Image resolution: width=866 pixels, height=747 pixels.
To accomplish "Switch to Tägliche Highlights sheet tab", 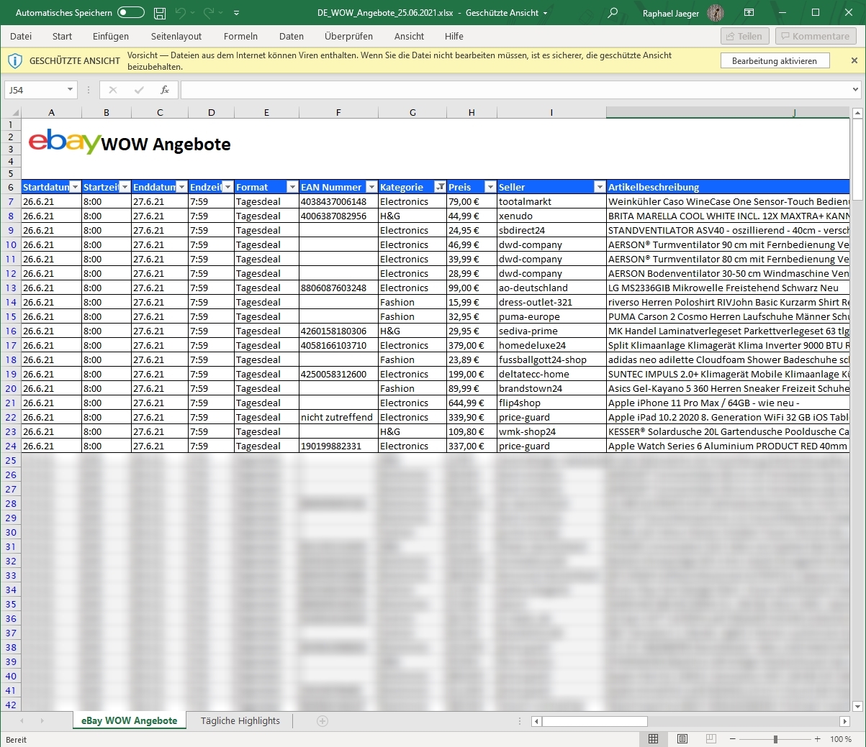I will coord(240,721).
